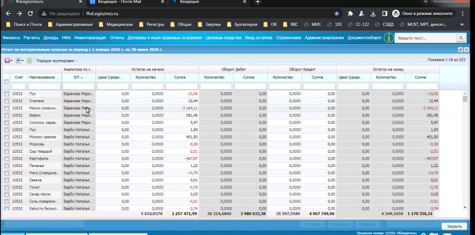Open the 'Общие' bookmark folder dropdown
This screenshot has height=235, width=475.
pyautogui.click(x=181, y=25)
